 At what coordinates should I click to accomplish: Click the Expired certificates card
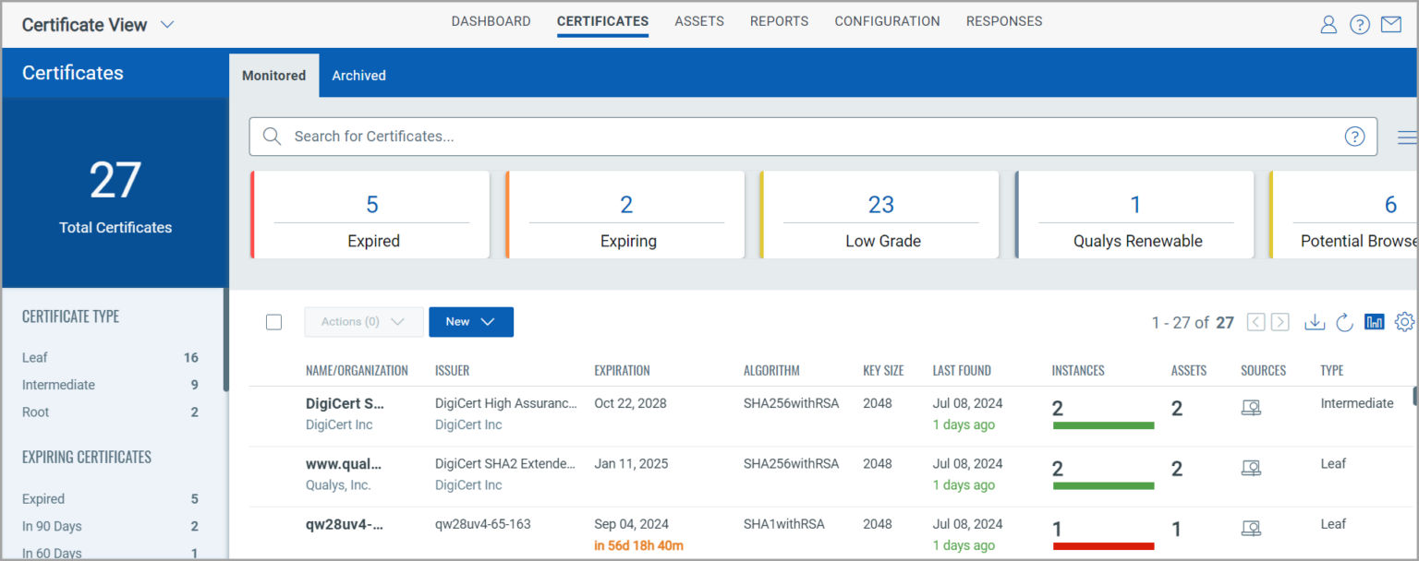(373, 214)
